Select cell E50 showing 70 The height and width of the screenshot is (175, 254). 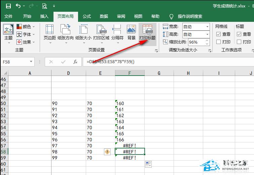pos(101,103)
